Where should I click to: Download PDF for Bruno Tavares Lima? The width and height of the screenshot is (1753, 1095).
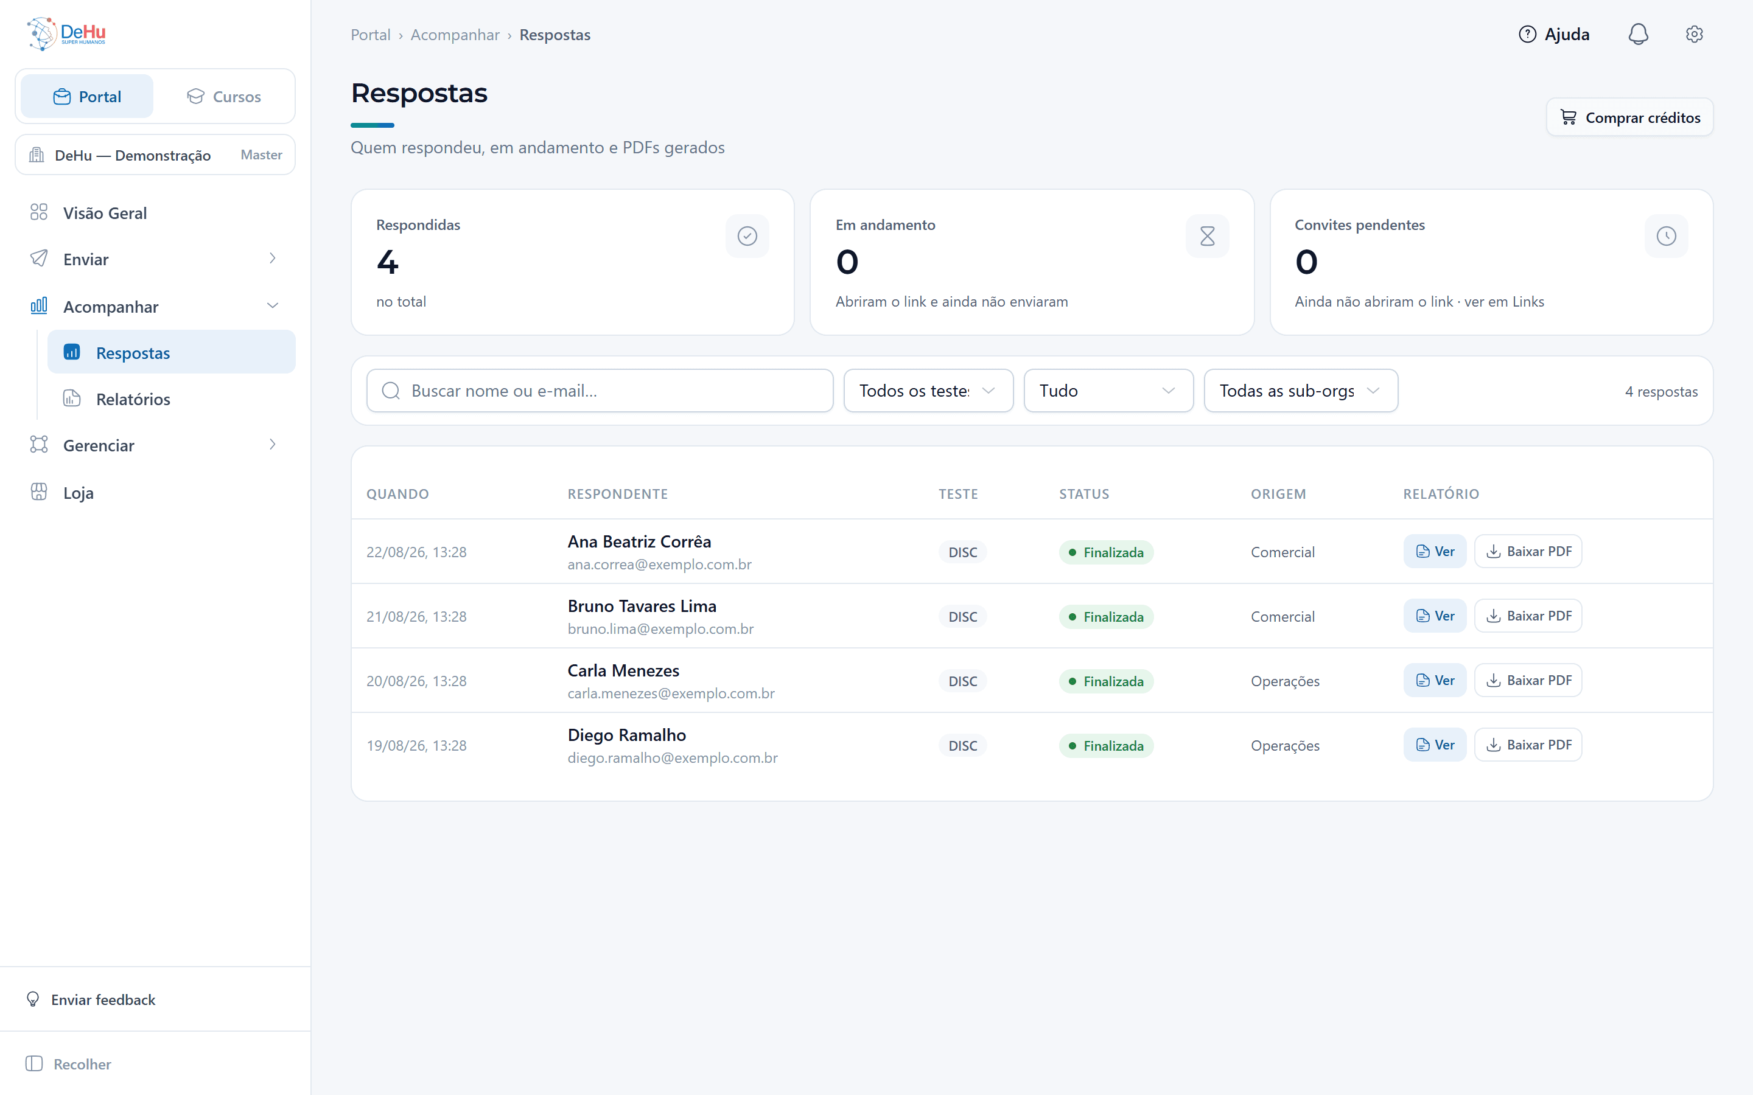click(1528, 616)
